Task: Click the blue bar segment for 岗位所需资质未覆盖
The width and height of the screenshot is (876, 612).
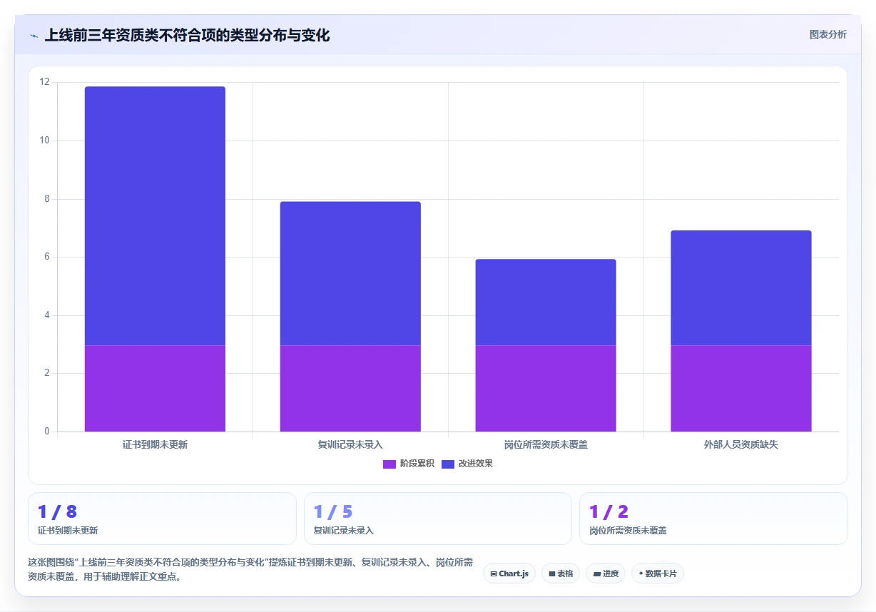Action: coord(546,302)
